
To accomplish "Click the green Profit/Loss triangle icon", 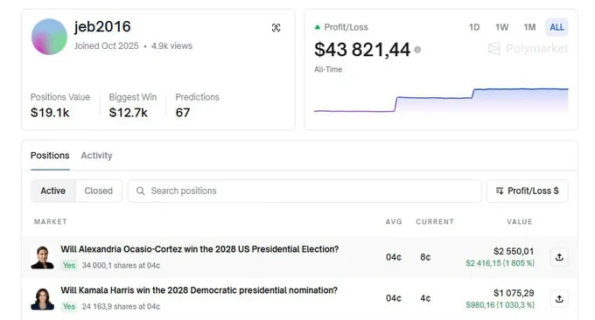I will [318, 27].
